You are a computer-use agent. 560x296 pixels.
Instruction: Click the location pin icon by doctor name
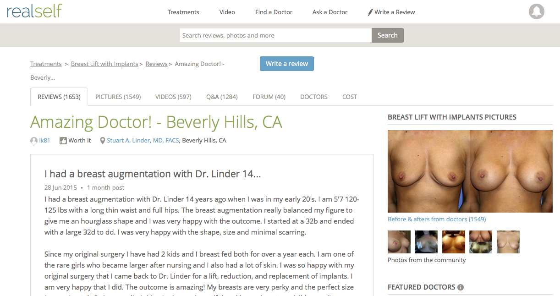[102, 141]
